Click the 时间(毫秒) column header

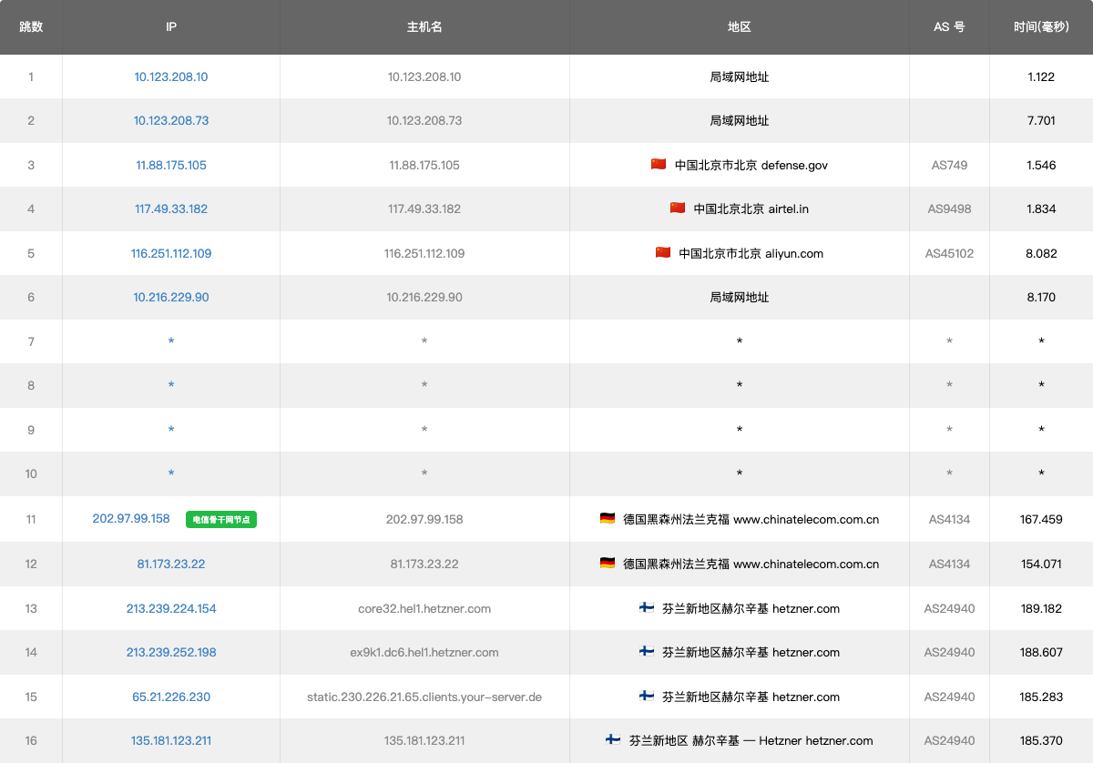click(x=1040, y=27)
